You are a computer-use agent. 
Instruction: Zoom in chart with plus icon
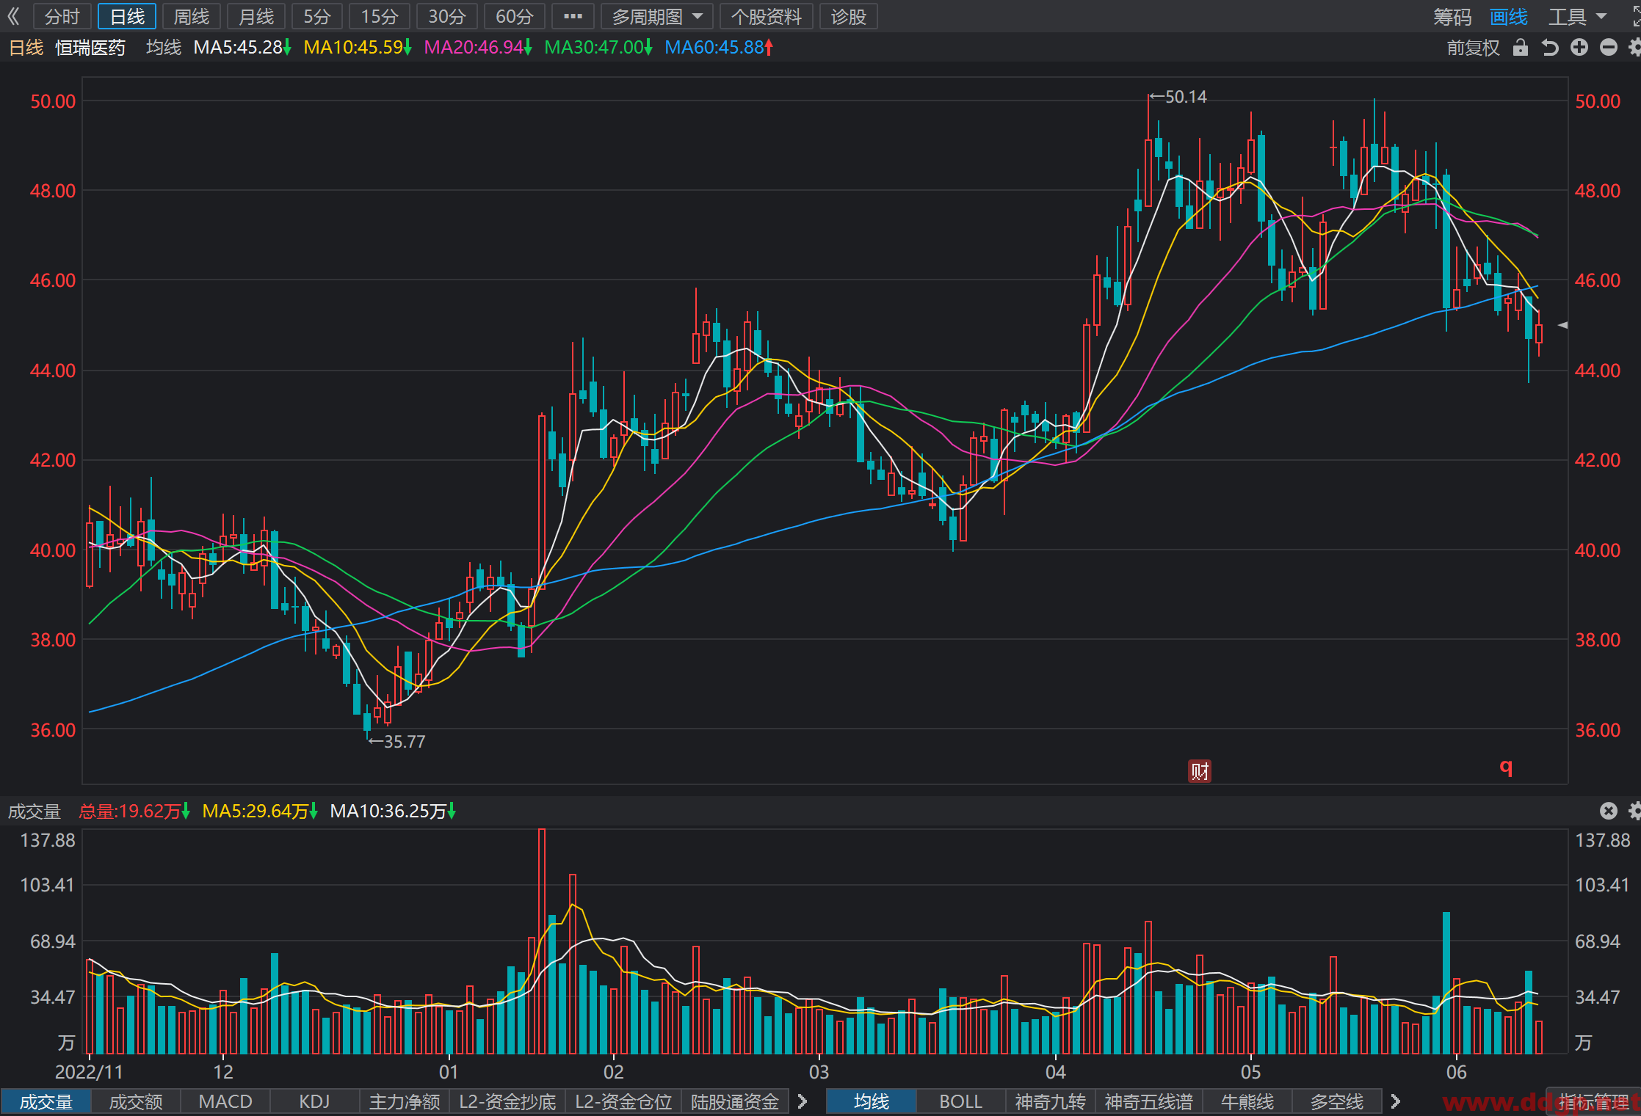(1579, 48)
